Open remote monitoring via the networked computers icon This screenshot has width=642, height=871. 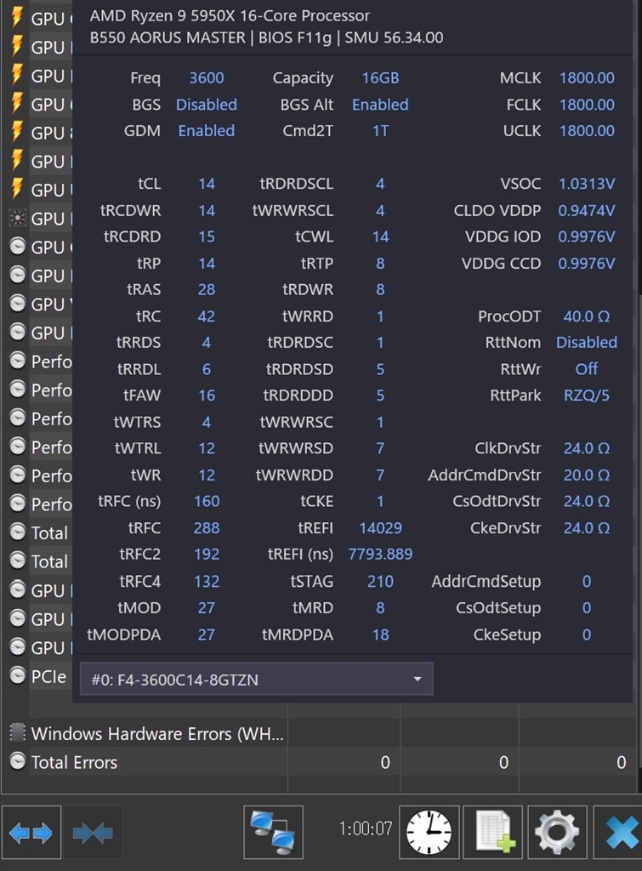tap(273, 833)
